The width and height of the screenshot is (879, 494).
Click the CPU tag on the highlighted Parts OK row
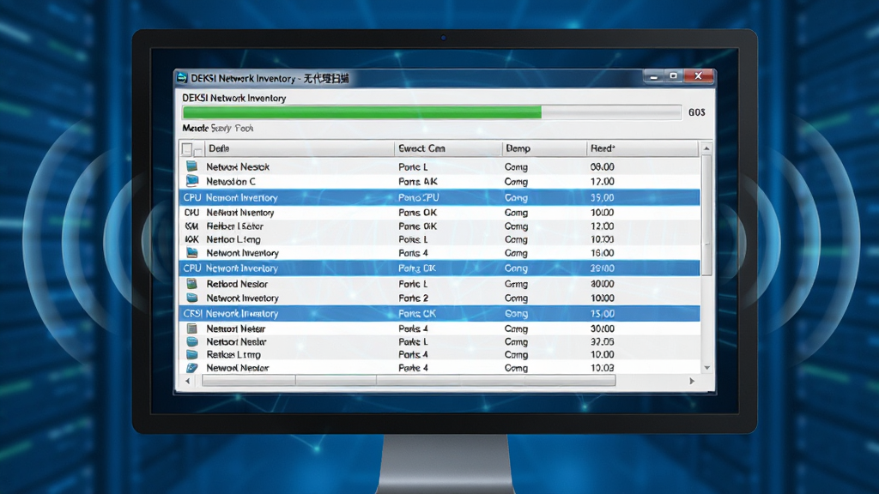pos(191,268)
